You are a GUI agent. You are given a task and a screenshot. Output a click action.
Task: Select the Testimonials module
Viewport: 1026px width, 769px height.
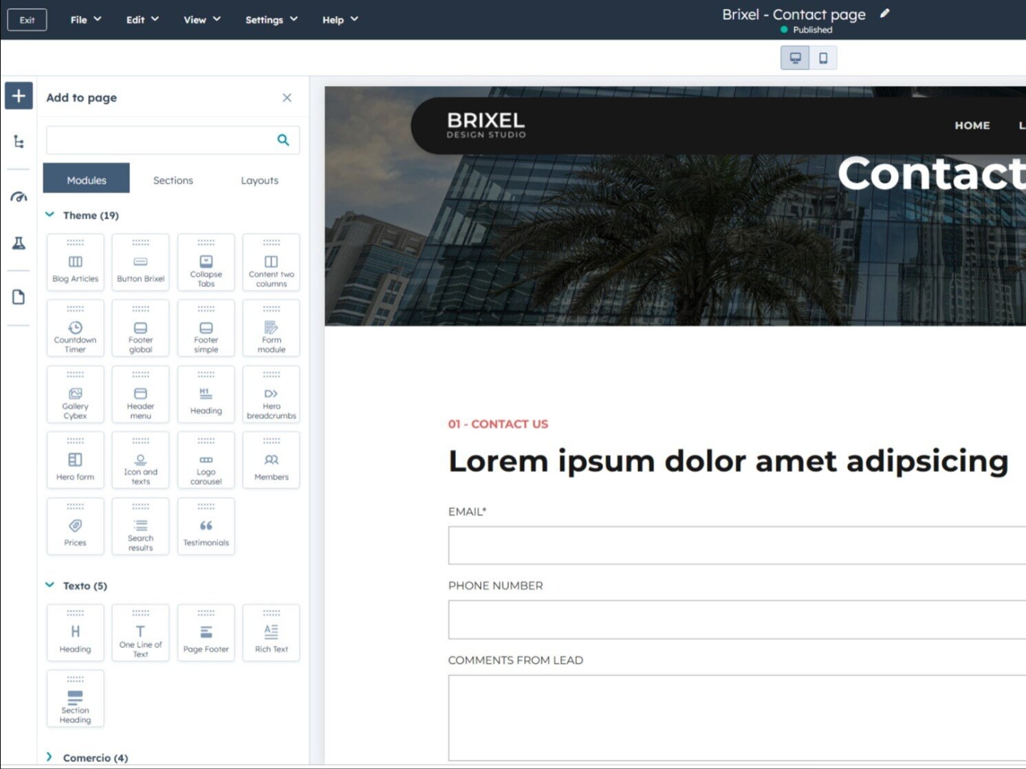[206, 527]
